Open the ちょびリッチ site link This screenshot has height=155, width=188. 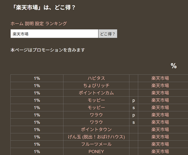[x=96, y=85]
